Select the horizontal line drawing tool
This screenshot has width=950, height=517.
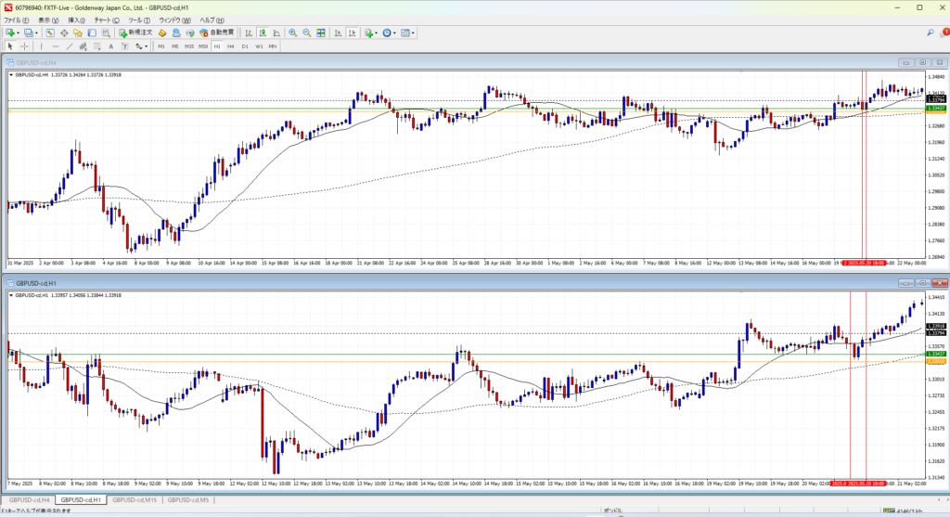point(57,45)
